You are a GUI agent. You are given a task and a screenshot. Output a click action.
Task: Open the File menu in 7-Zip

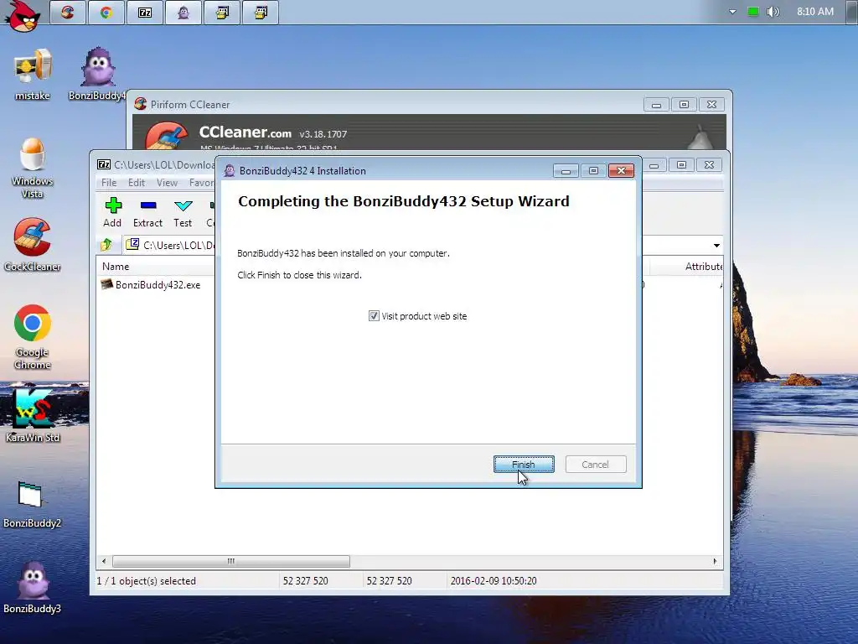coord(109,182)
